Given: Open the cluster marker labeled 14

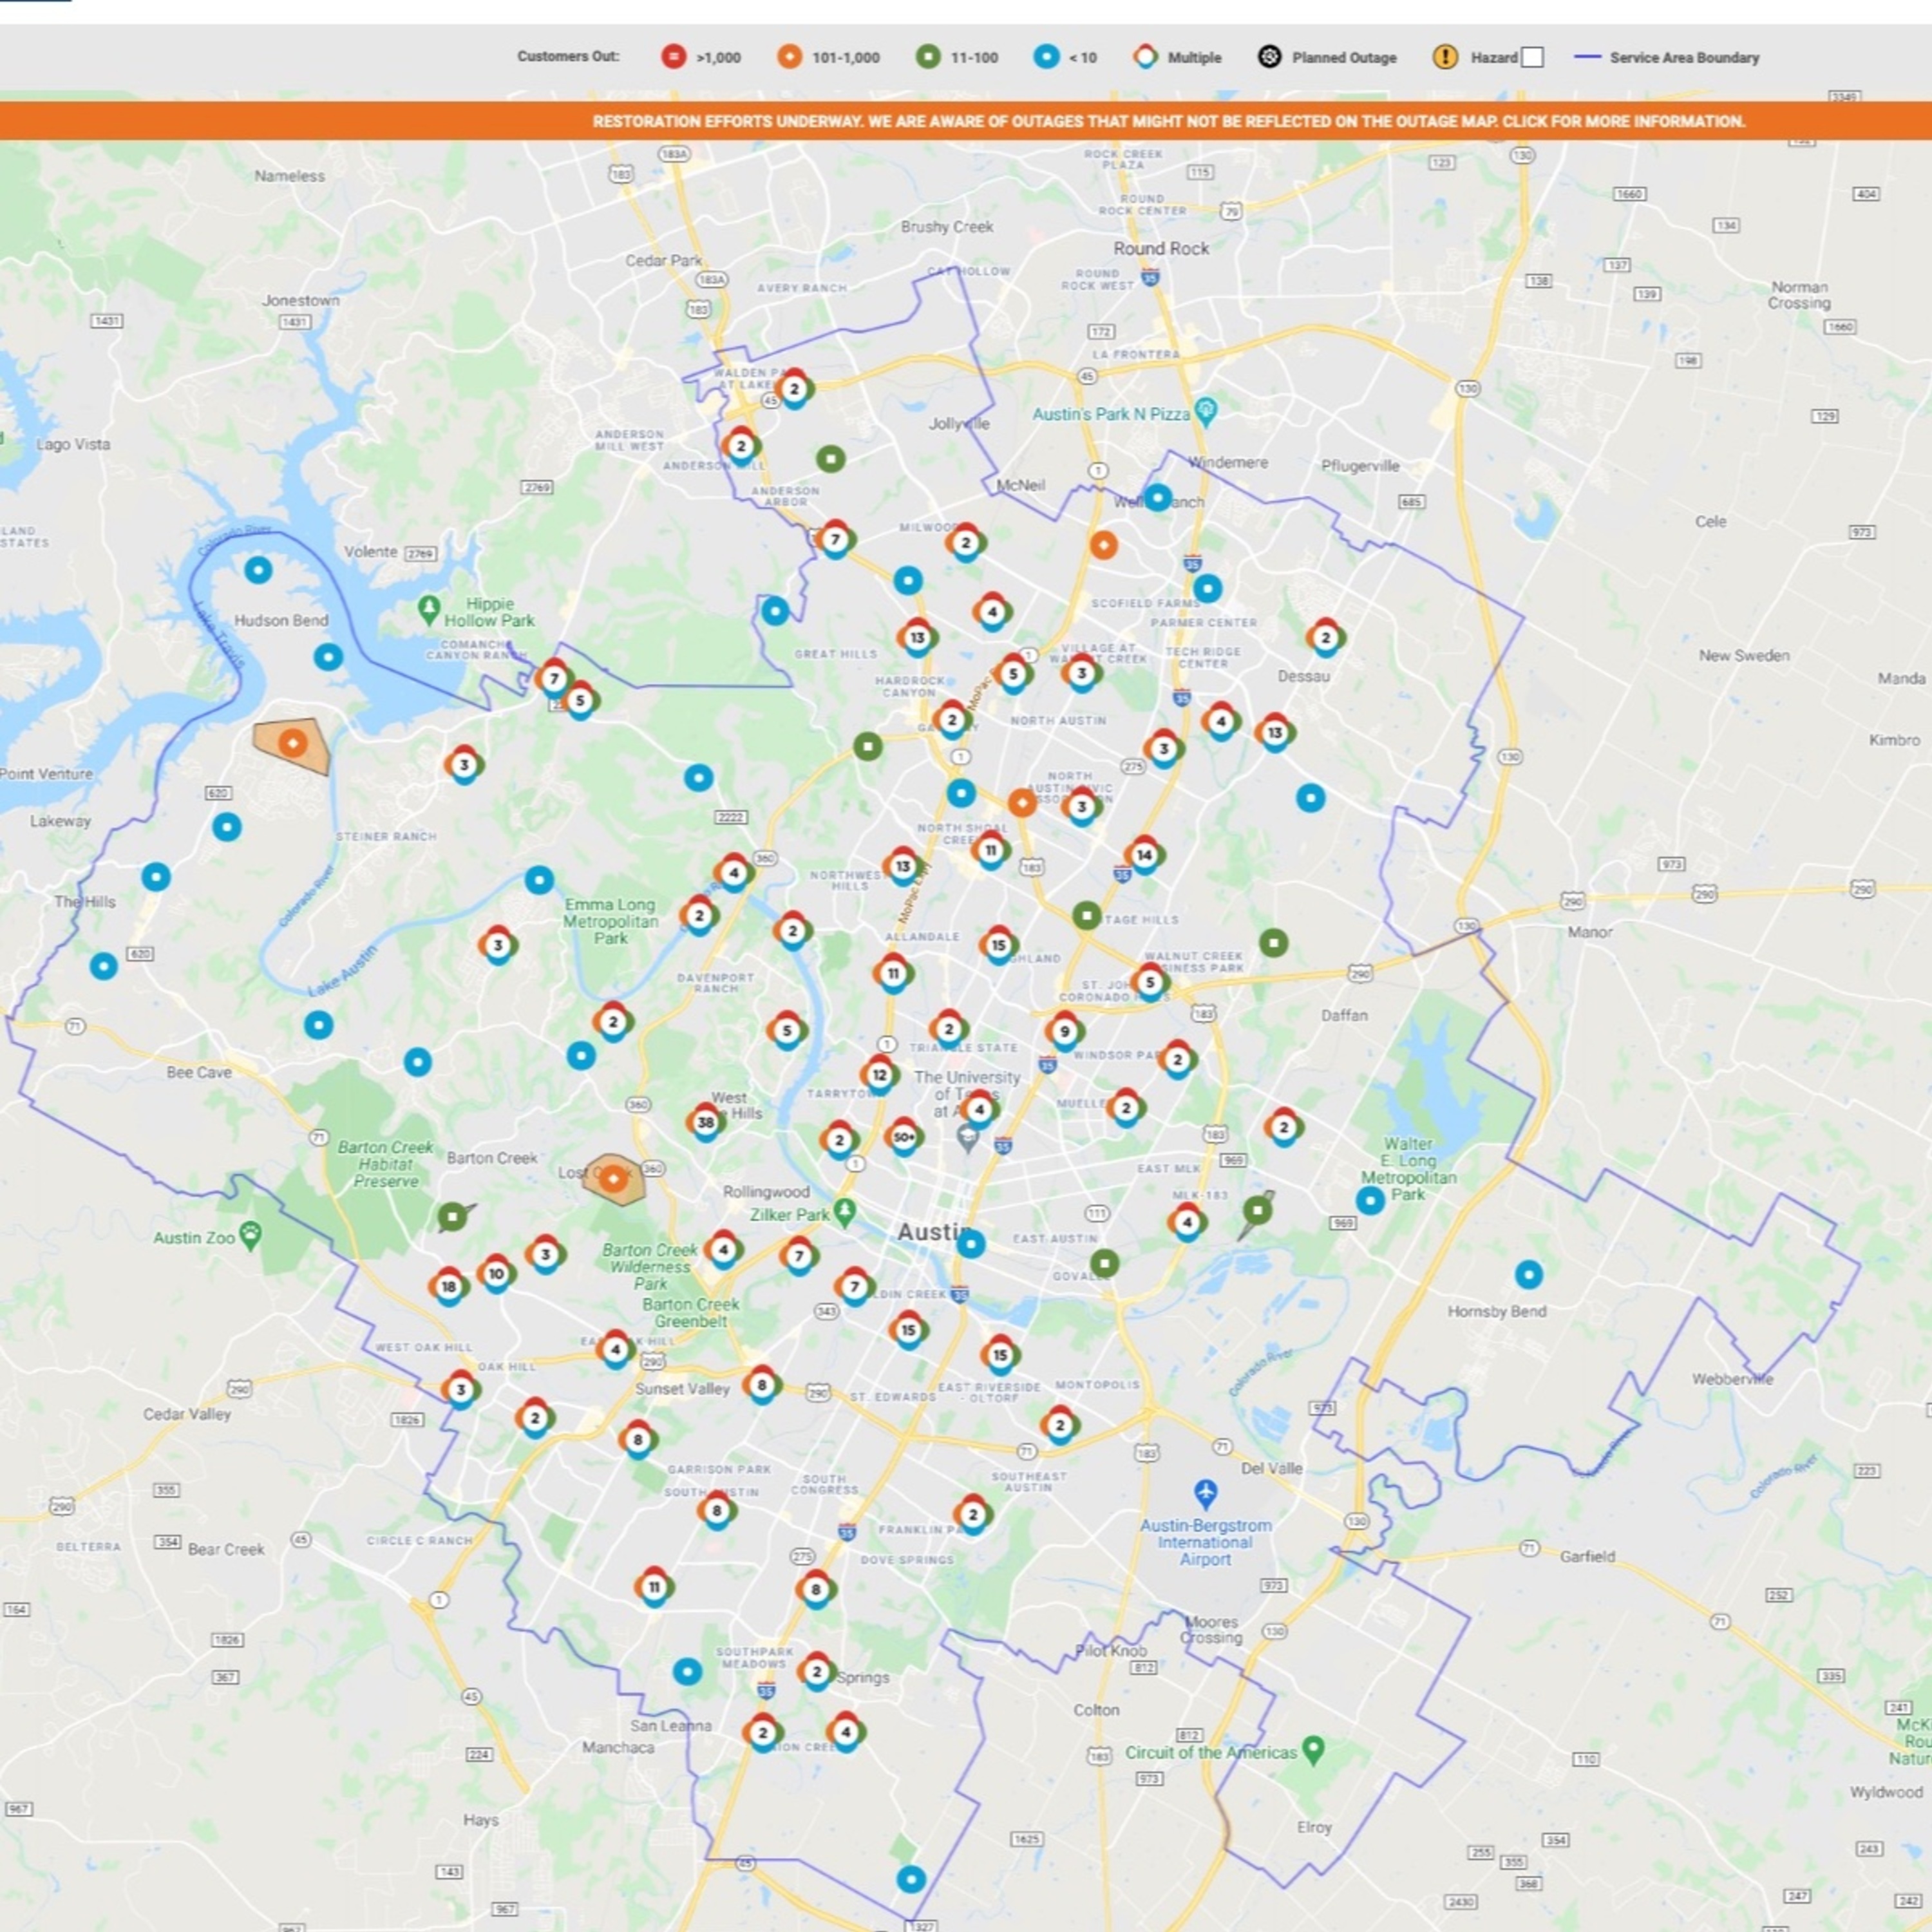Looking at the screenshot, I should [1144, 855].
